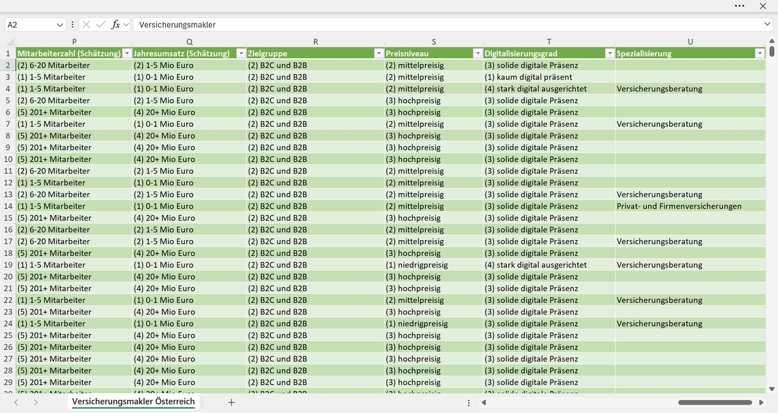Expand the formula bar with chevron

pos(767,25)
